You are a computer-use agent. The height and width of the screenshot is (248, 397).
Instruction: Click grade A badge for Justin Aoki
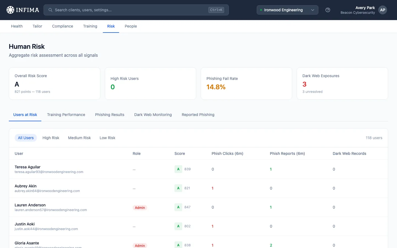point(178,226)
